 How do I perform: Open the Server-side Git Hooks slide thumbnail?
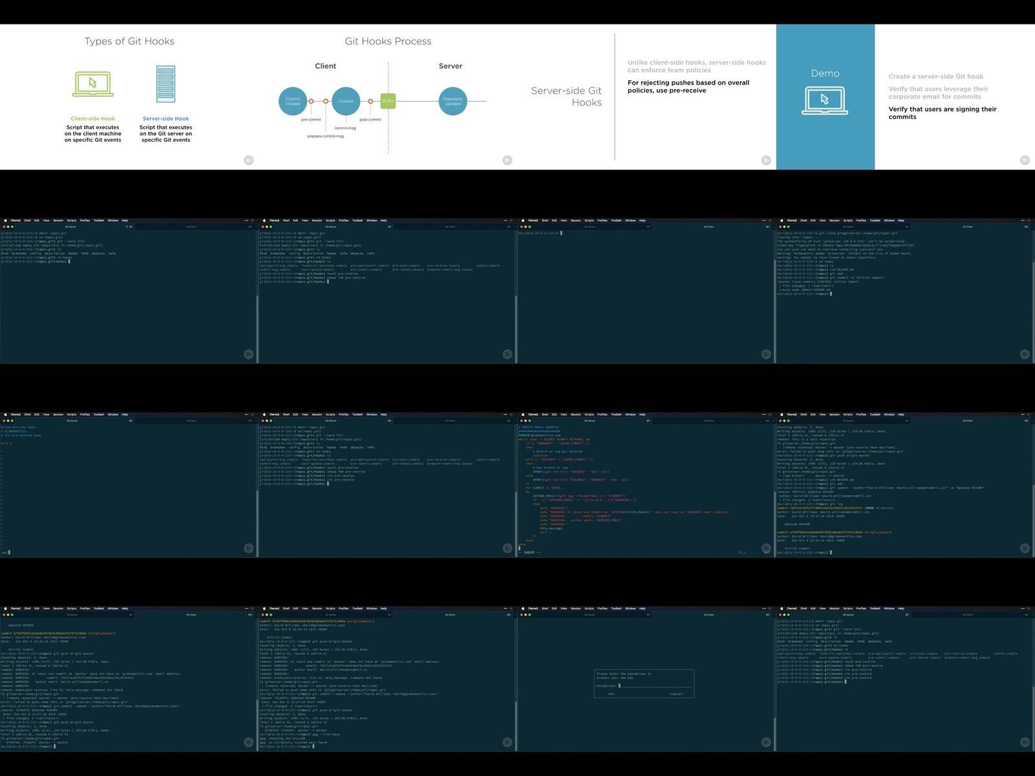pos(647,97)
